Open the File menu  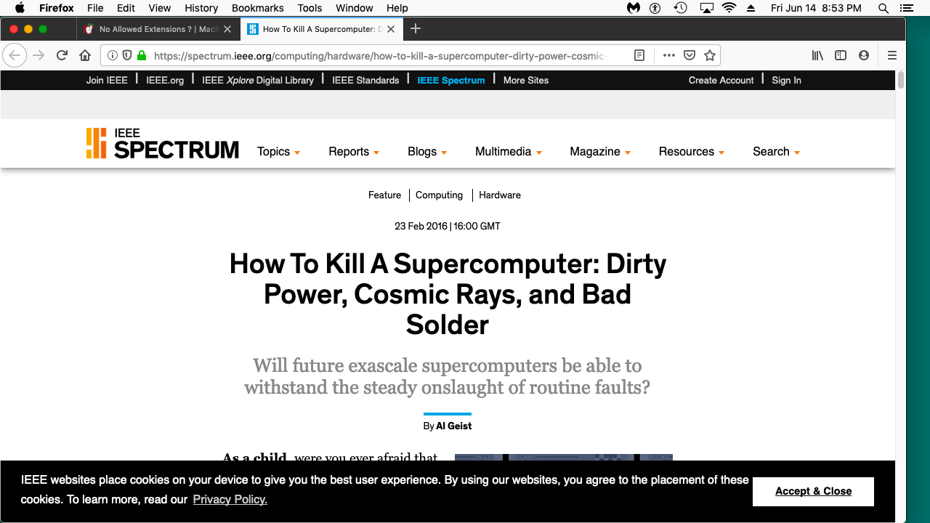point(95,8)
